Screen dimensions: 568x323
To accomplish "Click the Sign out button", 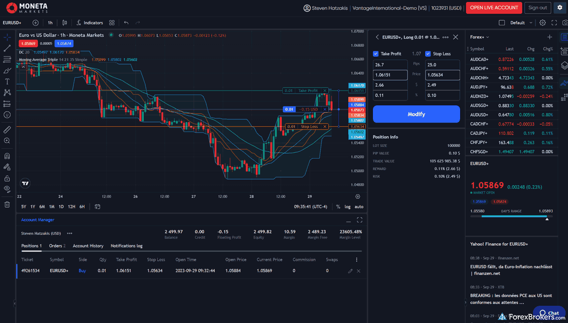I will 537,7.
